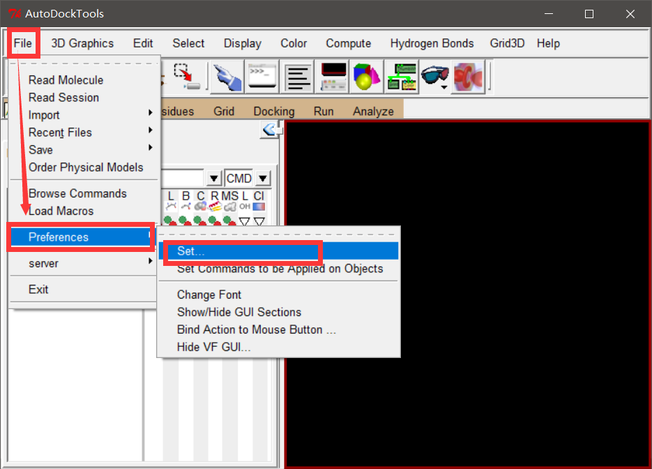
Task: Switch to the Docking tab
Action: pos(274,111)
